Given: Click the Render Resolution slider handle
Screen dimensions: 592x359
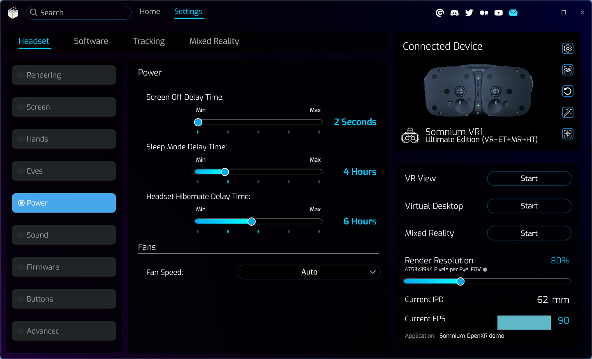Looking at the screenshot, I should pos(460,281).
